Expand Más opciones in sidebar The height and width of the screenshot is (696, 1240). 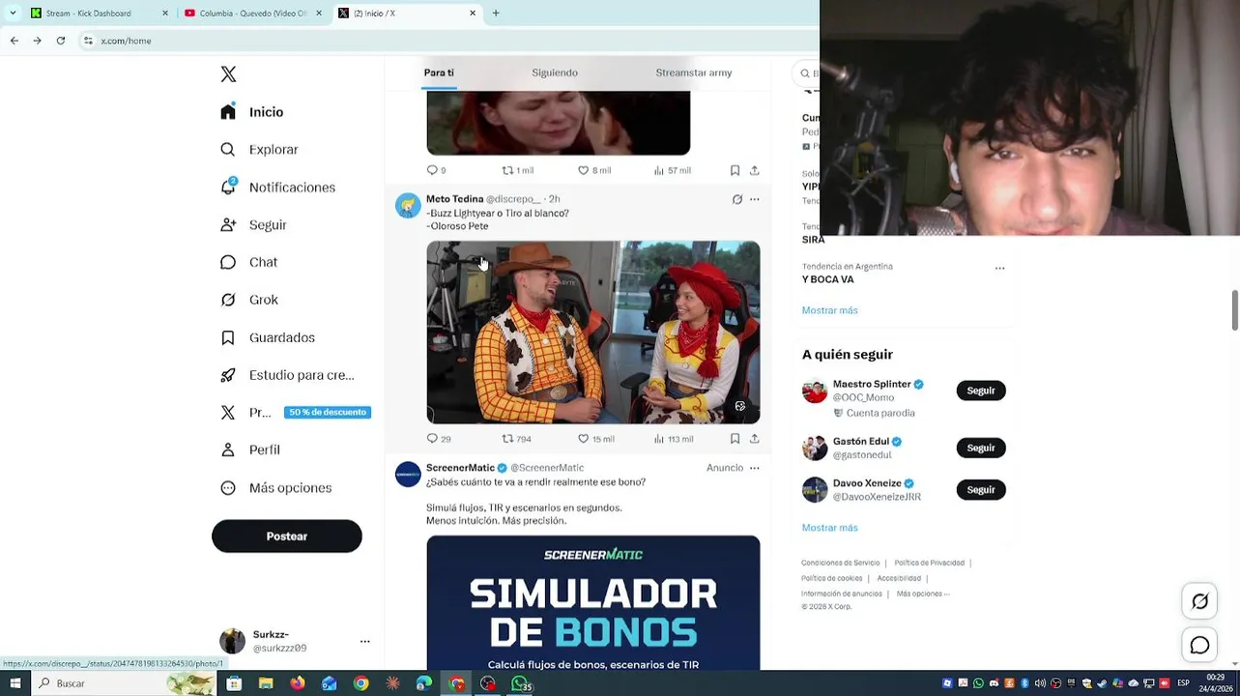276,488
